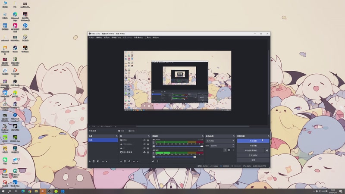This screenshot has width=345, height=194.
Task: Delete selected source with trash icon
Action: (125, 161)
